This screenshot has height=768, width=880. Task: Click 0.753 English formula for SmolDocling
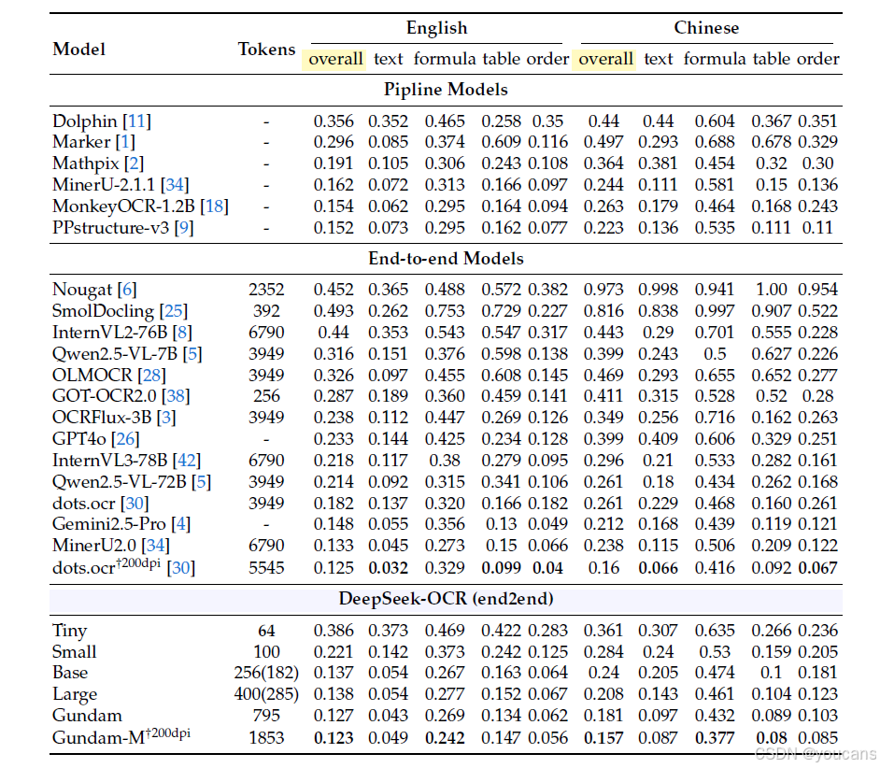tap(445, 311)
